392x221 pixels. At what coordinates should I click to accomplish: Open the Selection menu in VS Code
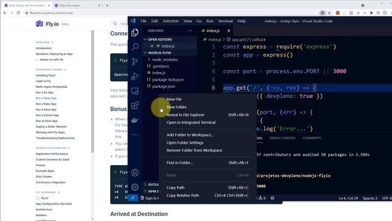pos(171,21)
